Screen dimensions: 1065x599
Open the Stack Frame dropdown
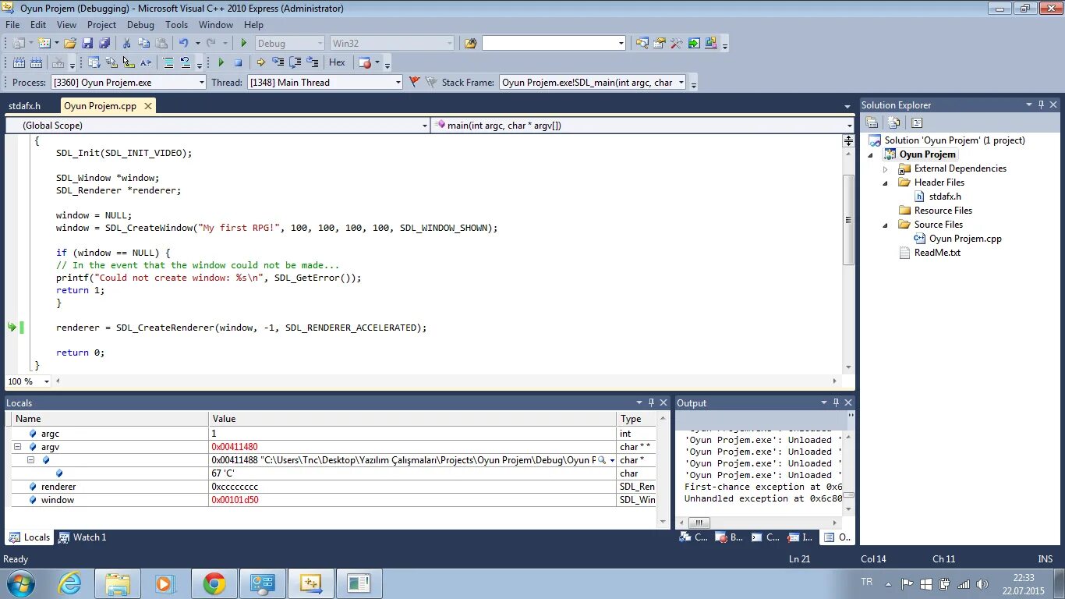(x=681, y=82)
